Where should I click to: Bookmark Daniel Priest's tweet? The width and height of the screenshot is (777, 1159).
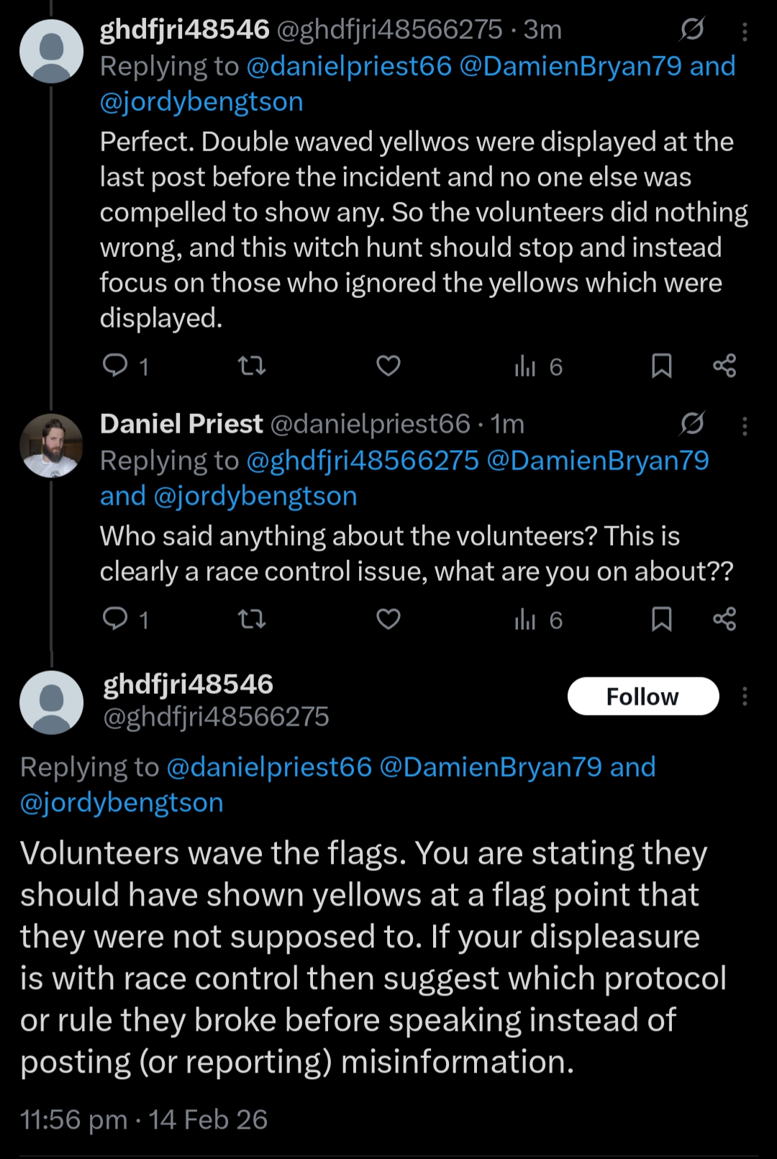click(x=661, y=620)
